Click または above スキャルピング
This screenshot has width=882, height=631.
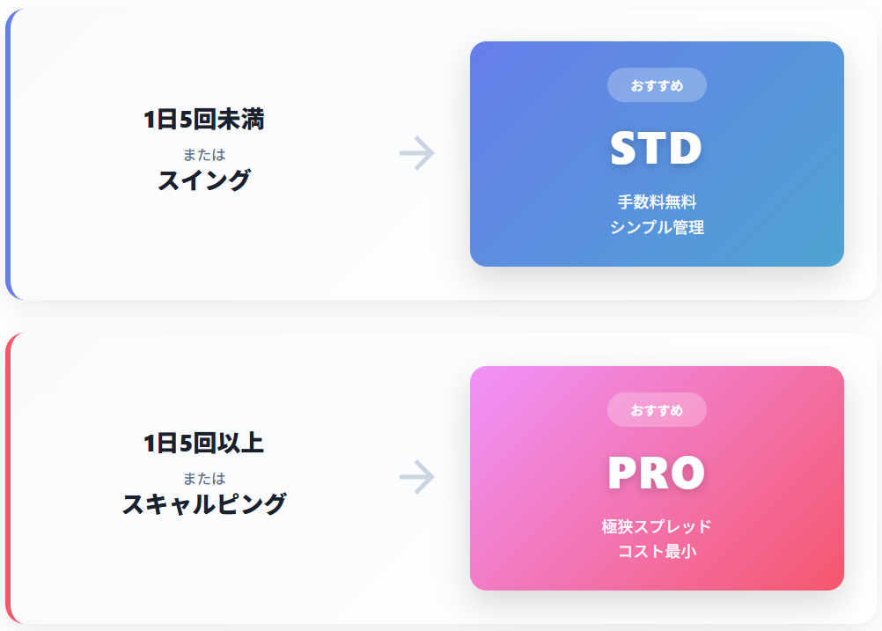[x=204, y=479]
